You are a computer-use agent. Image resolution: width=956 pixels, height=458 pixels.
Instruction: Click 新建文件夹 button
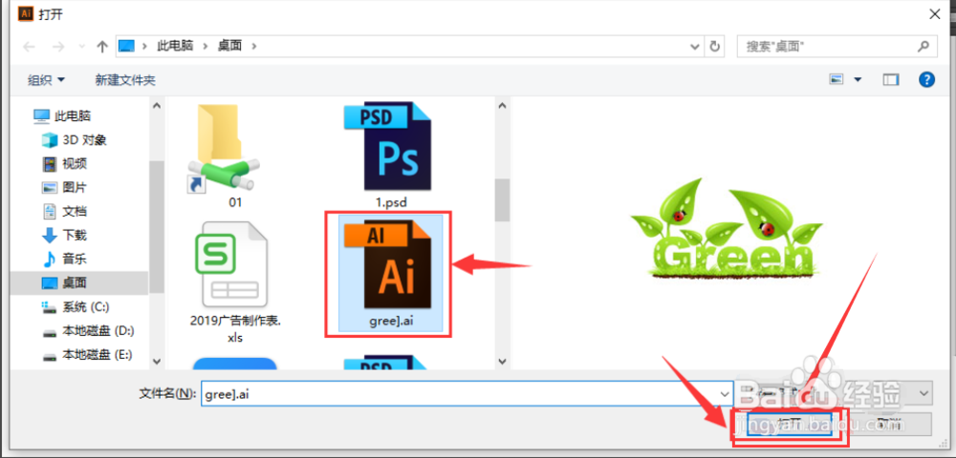click(x=125, y=80)
